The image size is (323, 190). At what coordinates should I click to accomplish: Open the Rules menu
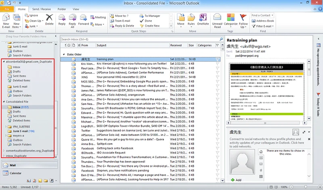pyautogui.click(x=191, y=21)
